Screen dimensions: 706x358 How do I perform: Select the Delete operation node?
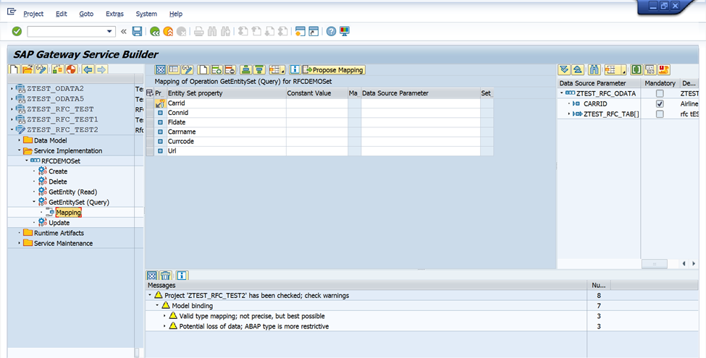58,182
